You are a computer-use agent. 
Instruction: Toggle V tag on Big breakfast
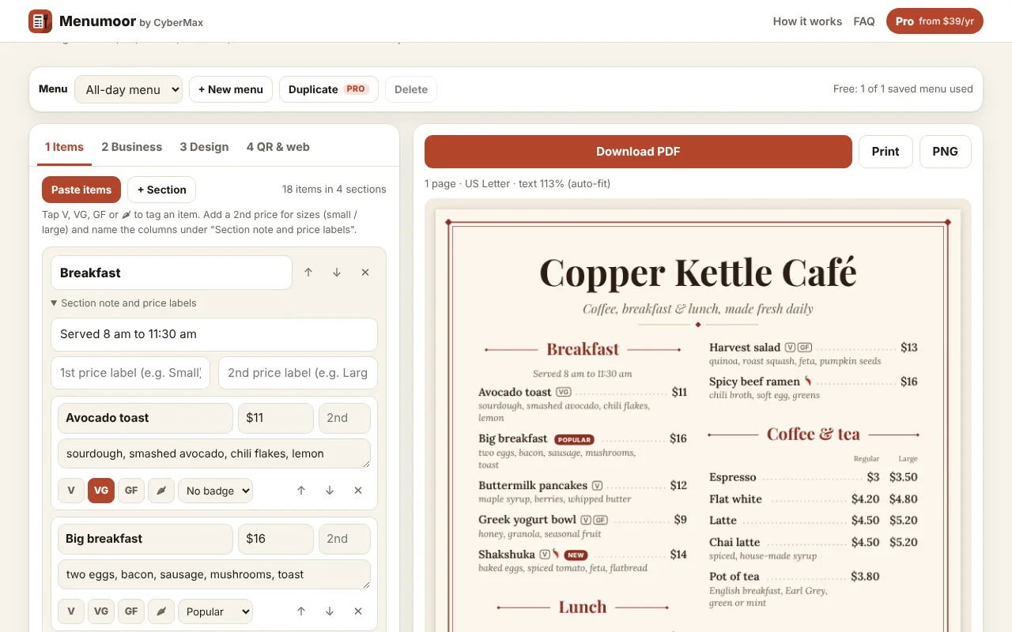[71, 611]
